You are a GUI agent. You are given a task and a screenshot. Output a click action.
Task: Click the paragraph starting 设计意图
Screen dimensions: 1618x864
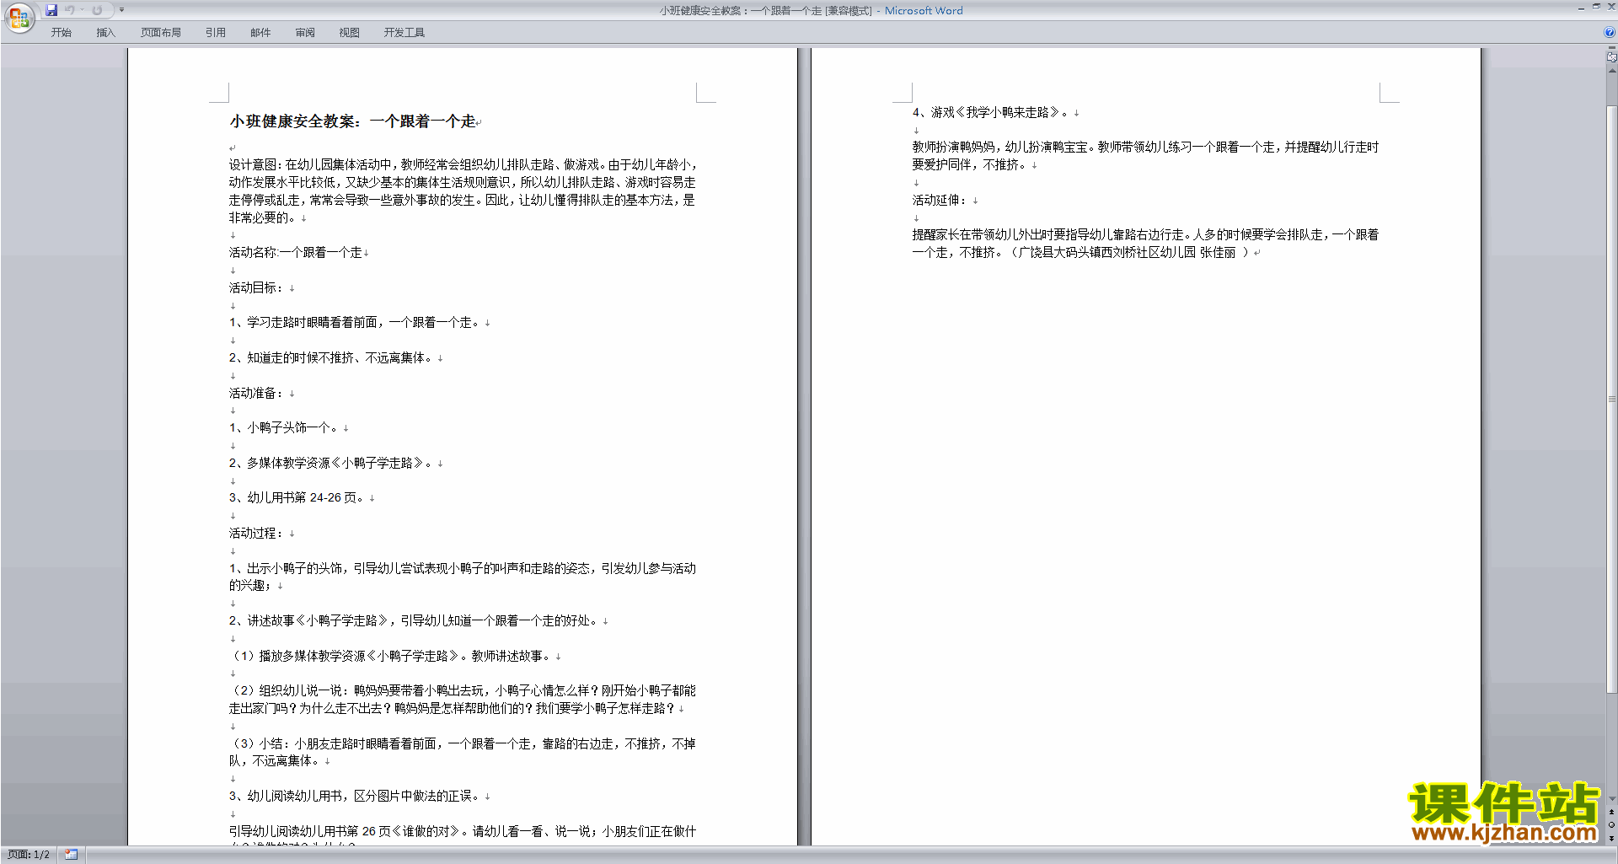point(463,191)
